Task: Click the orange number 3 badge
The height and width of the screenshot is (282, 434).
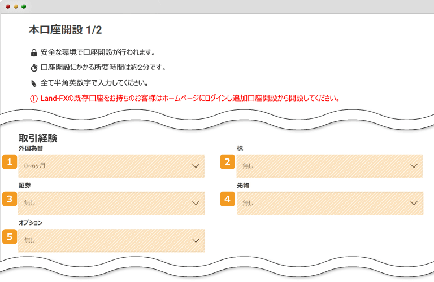Action: click(x=9, y=199)
